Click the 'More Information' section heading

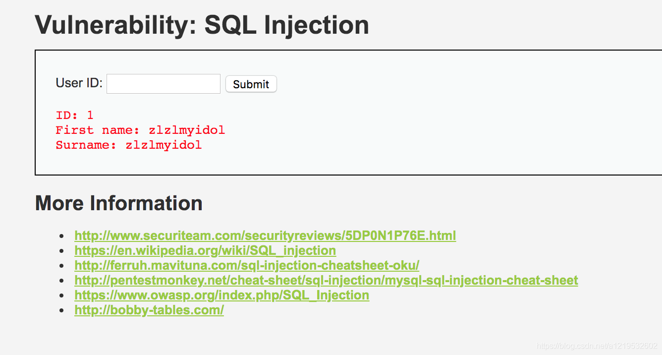118,203
